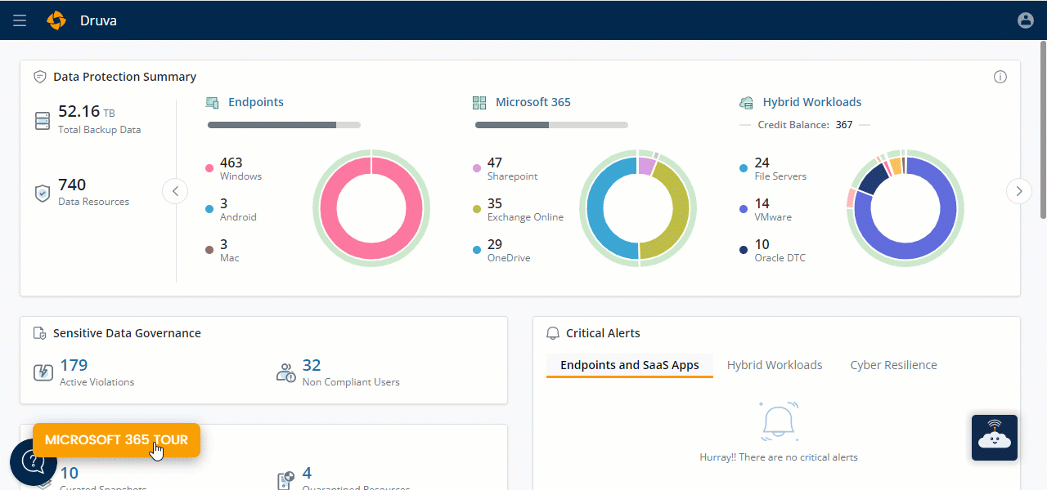This screenshot has height=490, width=1047.
Task: Click the Non Compliant Users icon
Action: tap(286, 372)
